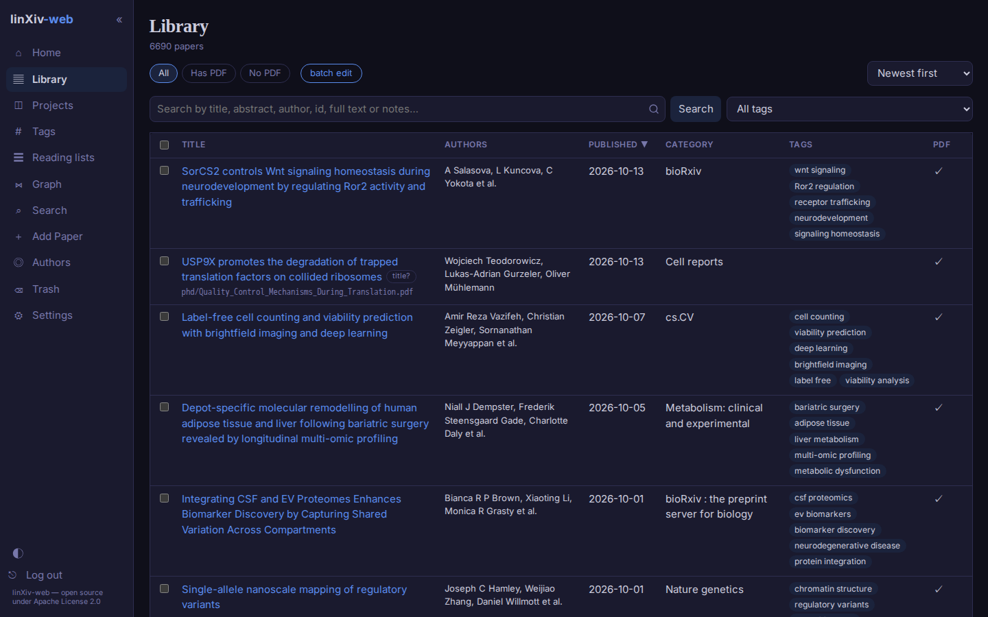
Task: Filter by No PDF
Action: coord(265,73)
